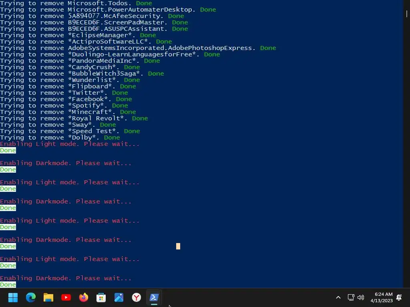Click the B9ECED6F.ASUSPCAssistant line
This screenshot has height=307, width=410.
point(94,29)
